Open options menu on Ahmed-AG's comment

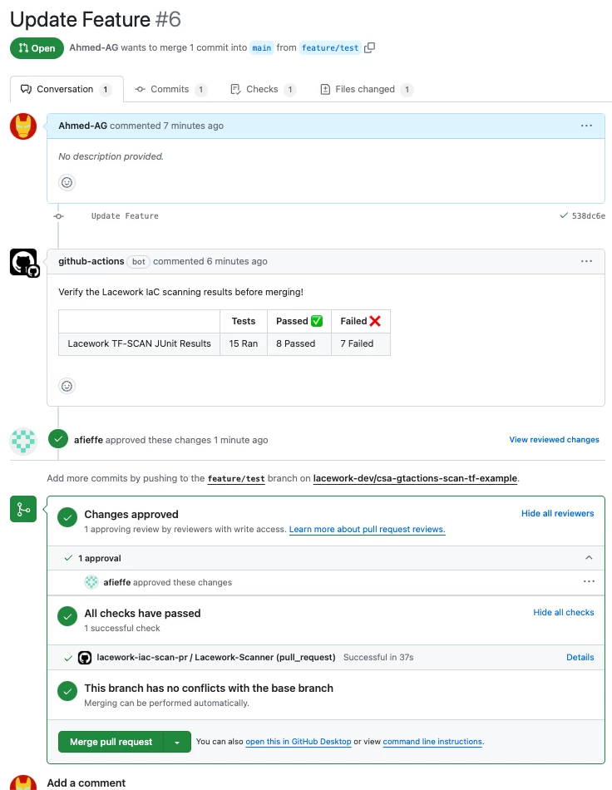click(586, 126)
